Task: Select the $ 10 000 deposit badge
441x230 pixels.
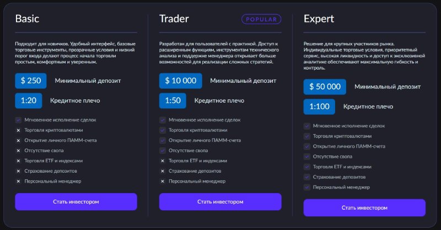Action: (181, 81)
